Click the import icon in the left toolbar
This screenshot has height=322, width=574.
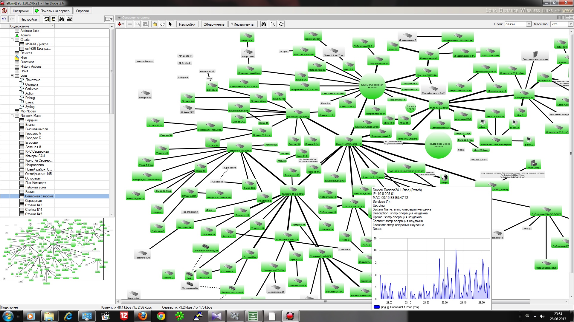click(46, 19)
